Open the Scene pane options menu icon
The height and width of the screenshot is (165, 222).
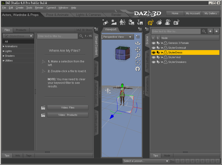147,29
